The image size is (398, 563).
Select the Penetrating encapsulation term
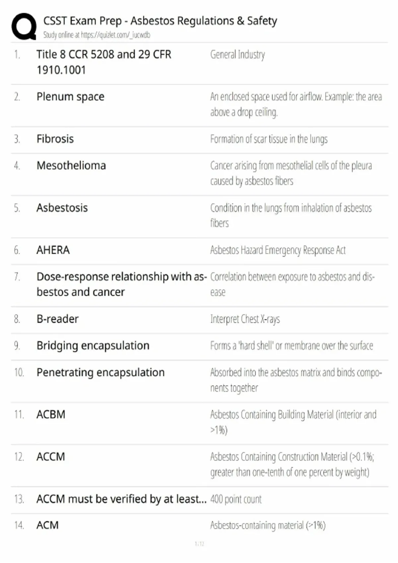(100, 373)
